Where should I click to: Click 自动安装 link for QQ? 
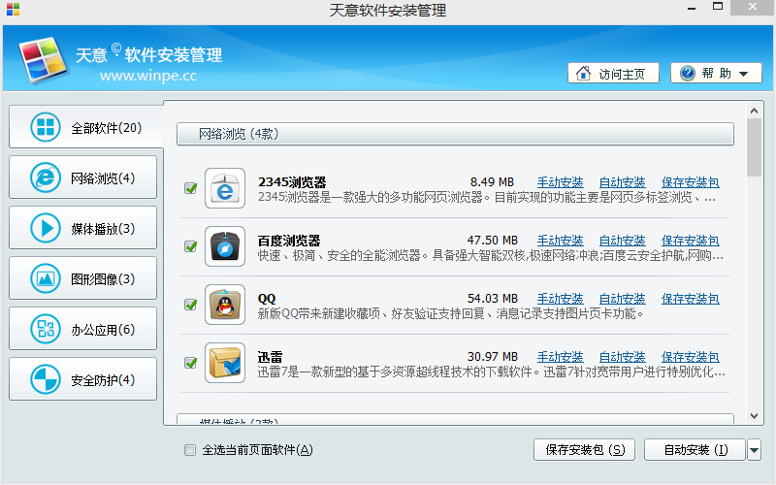click(x=622, y=299)
